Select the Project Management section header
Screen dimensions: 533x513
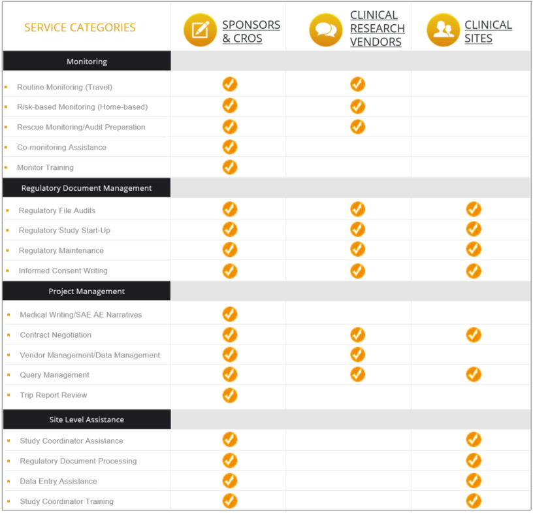[87, 291]
